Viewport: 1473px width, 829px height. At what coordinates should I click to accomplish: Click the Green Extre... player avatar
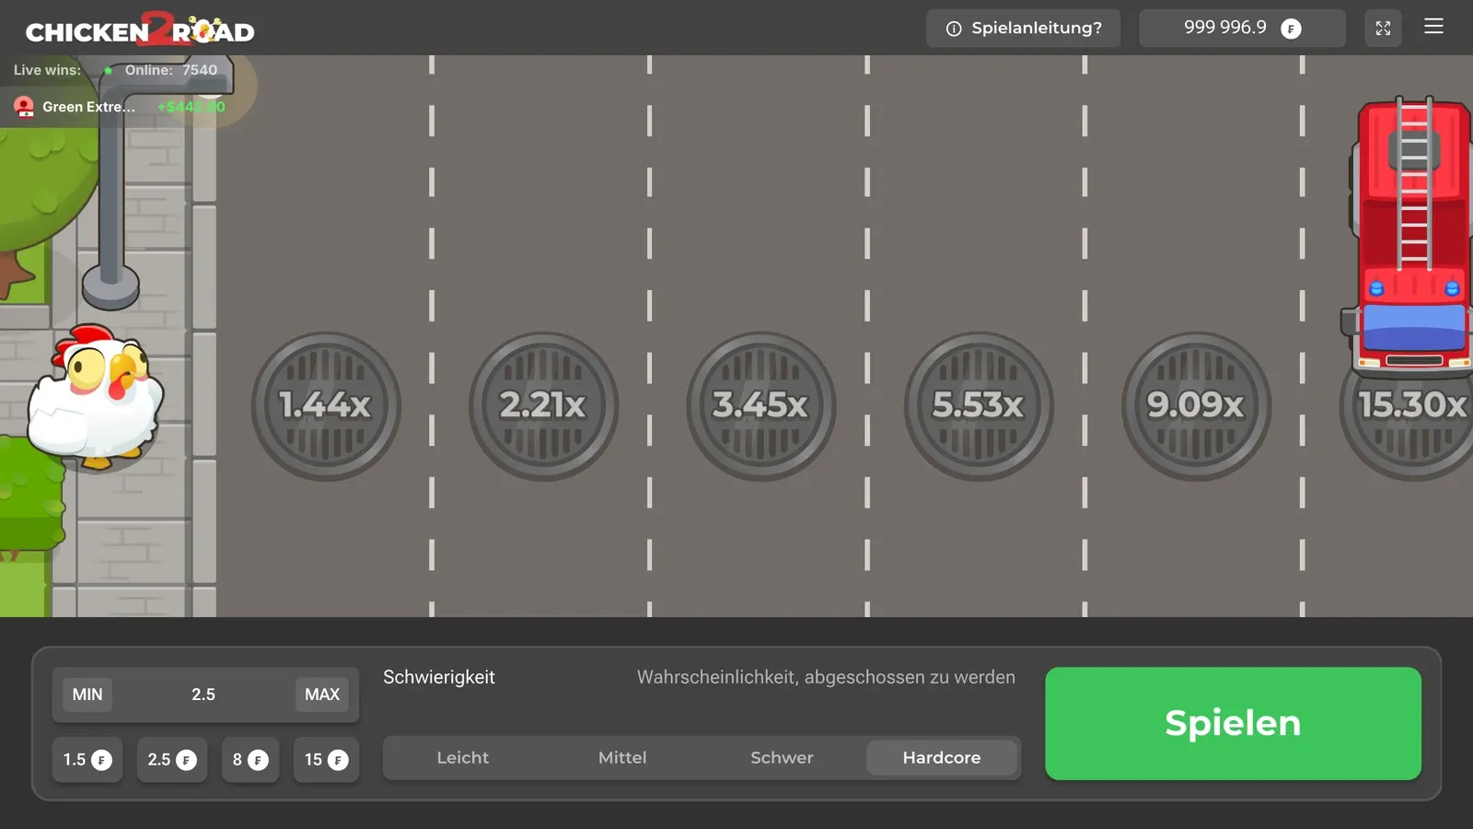click(24, 107)
